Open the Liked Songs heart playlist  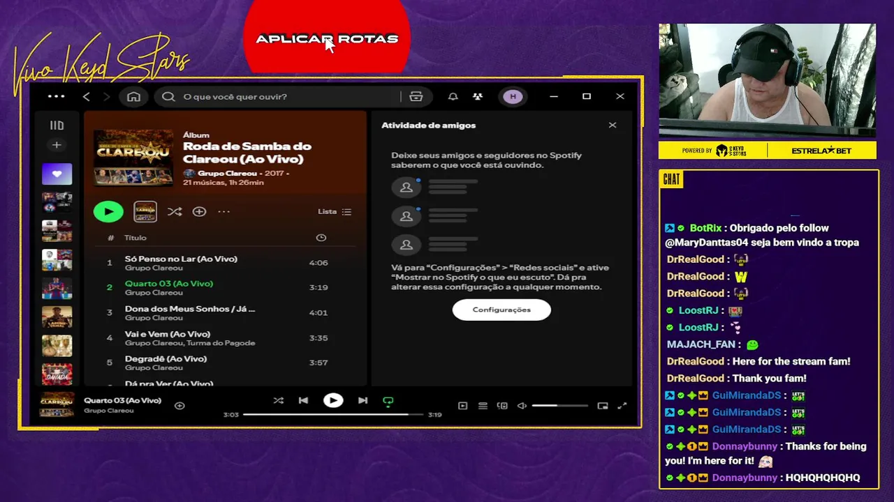tap(57, 174)
